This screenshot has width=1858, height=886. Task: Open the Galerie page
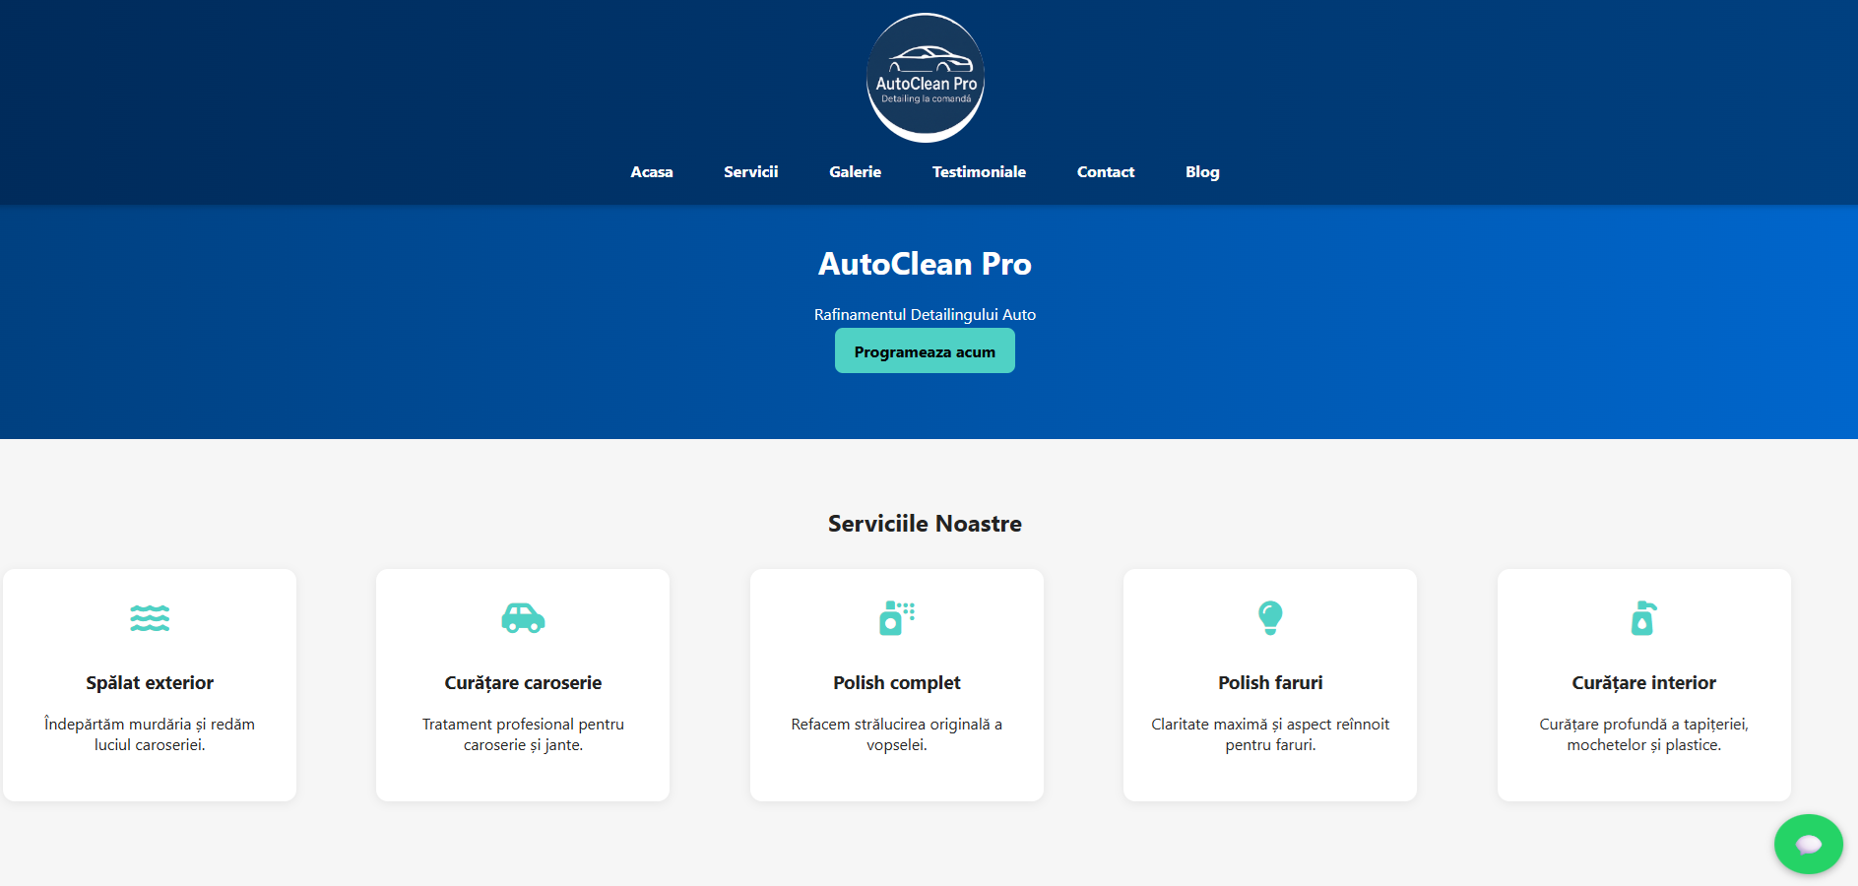coord(855,171)
